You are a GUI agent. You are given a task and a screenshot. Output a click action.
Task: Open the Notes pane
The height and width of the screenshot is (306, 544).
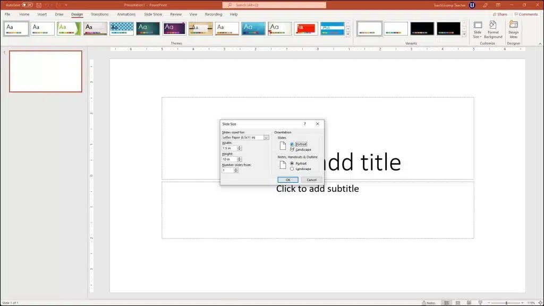pos(429,302)
